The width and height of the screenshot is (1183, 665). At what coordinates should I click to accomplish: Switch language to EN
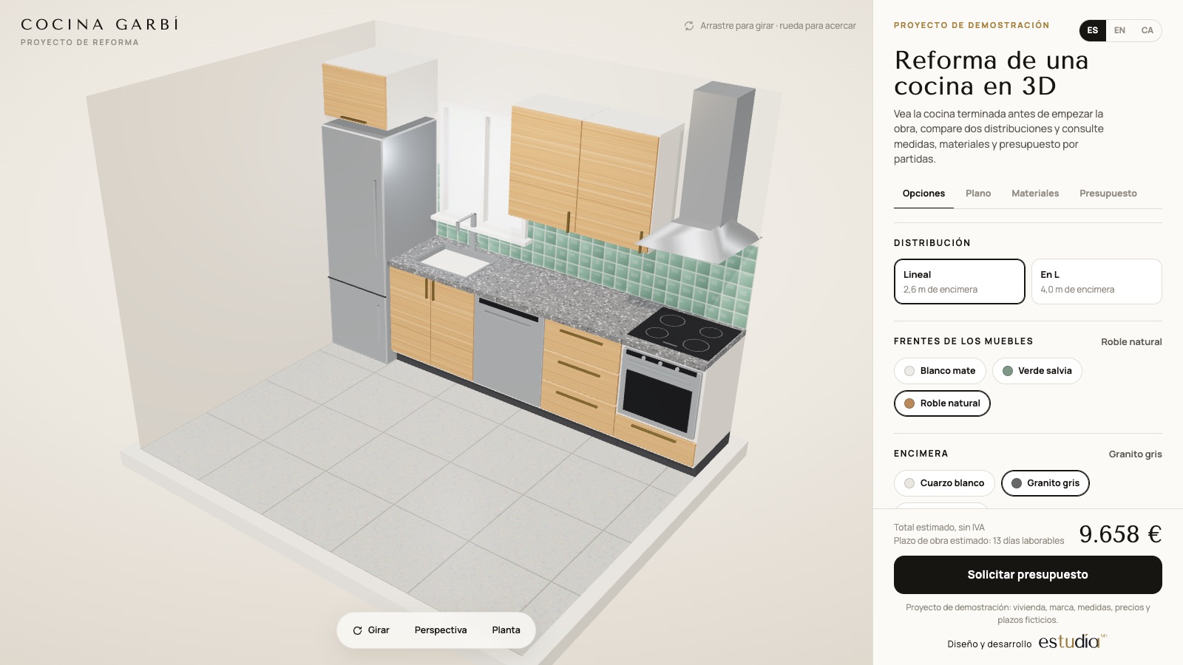(1119, 30)
